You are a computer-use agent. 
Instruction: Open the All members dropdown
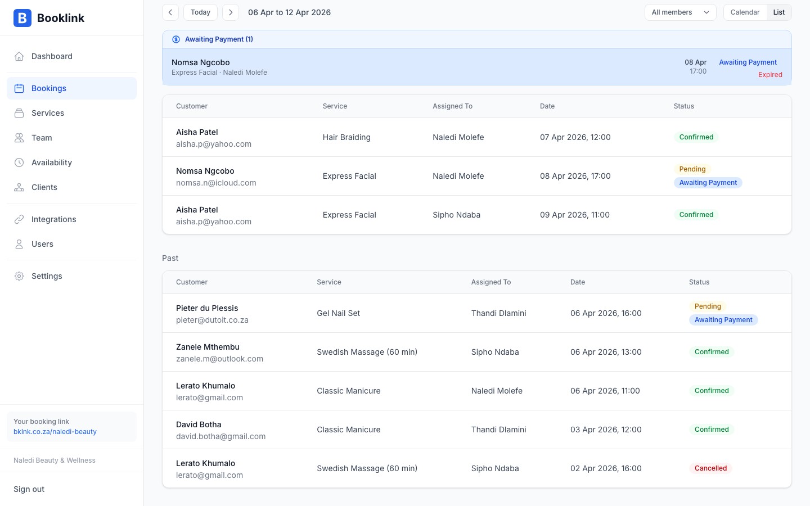point(680,12)
